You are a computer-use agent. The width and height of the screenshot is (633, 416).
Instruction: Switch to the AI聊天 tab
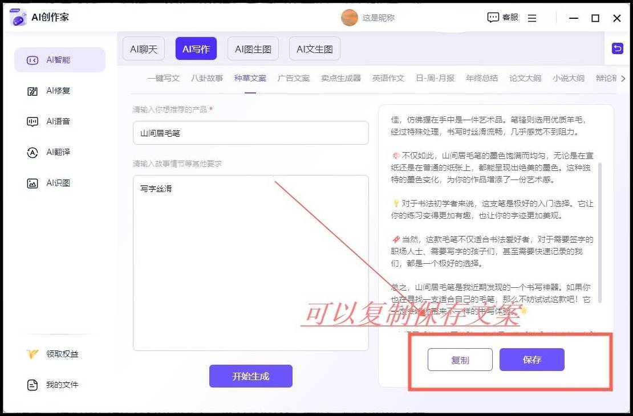pyautogui.click(x=143, y=49)
